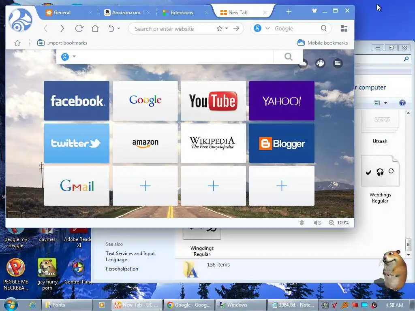Open the Amazon speed dial tile

click(145, 143)
